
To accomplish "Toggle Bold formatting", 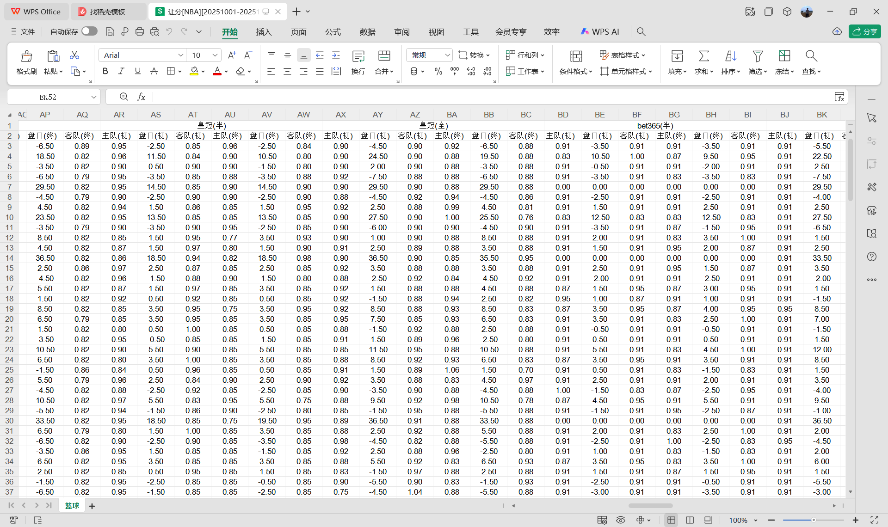I will [x=105, y=71].
